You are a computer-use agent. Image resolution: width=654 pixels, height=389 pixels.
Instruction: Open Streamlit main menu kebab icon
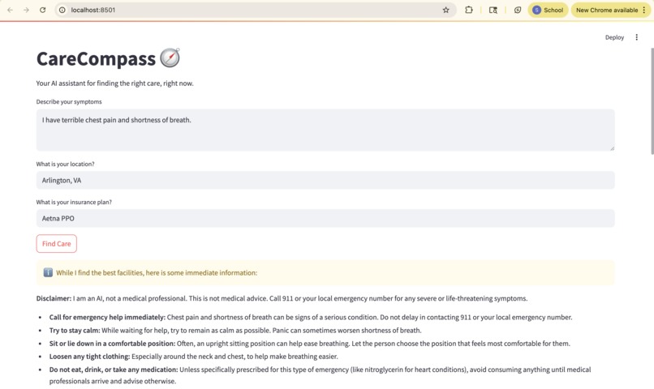coord(636,37)
